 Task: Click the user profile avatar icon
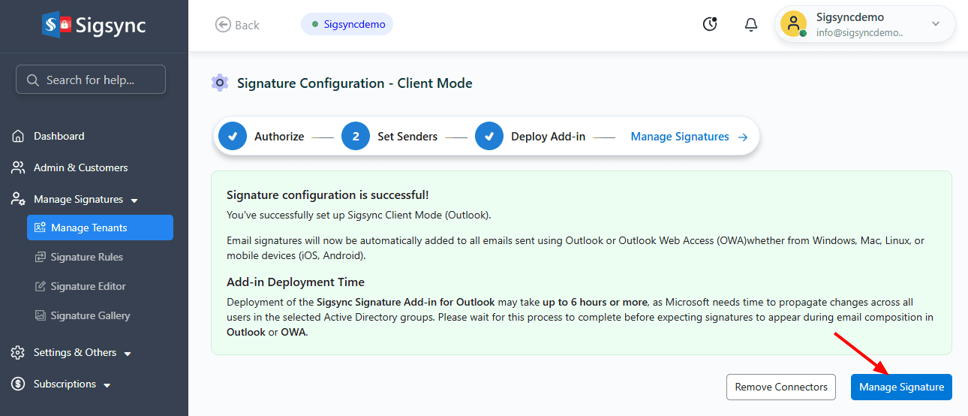click(x=793, y=24)
